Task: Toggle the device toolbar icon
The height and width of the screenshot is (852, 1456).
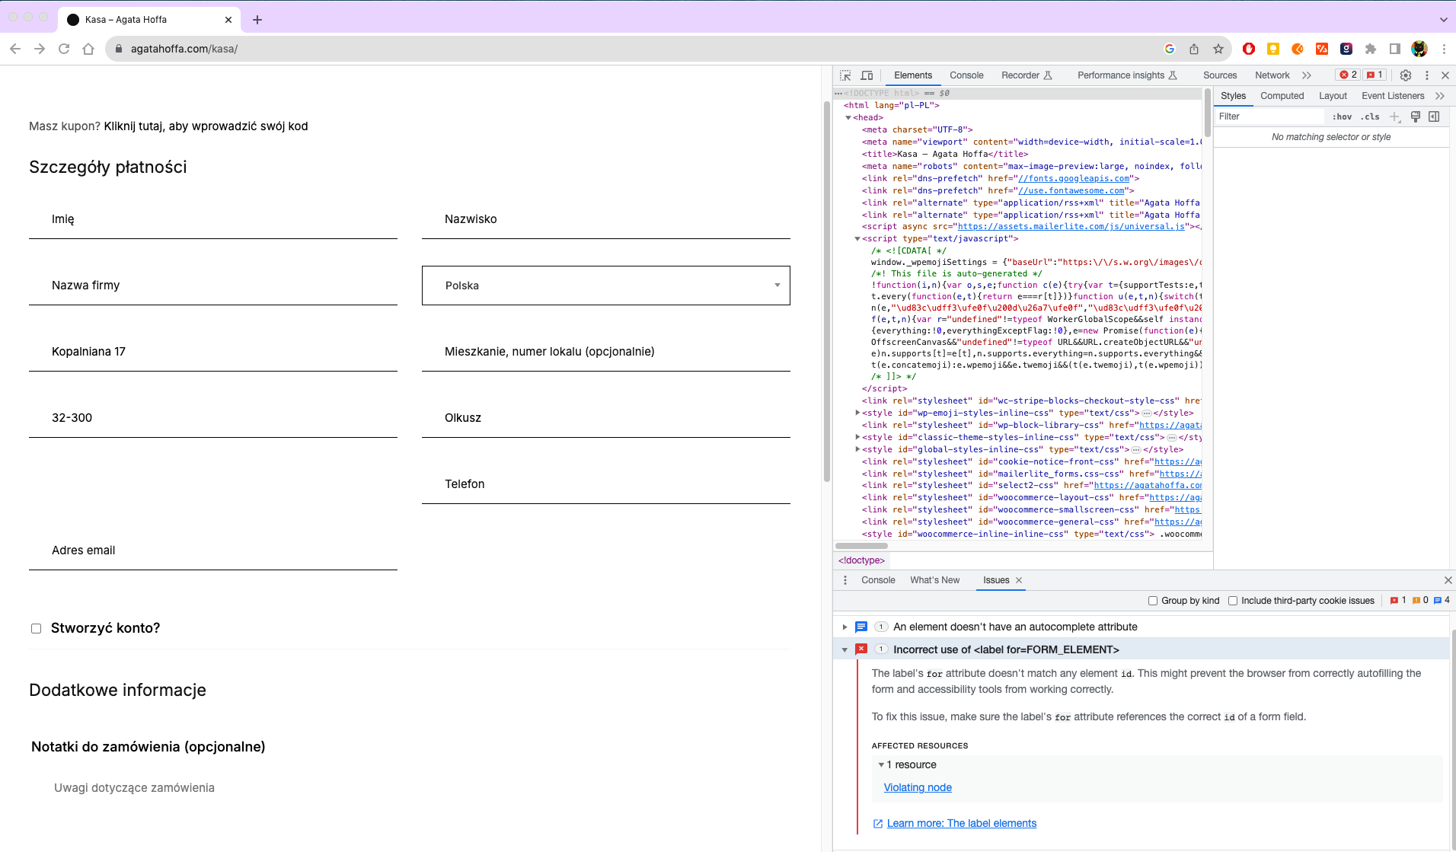Action: click(867, 75)
